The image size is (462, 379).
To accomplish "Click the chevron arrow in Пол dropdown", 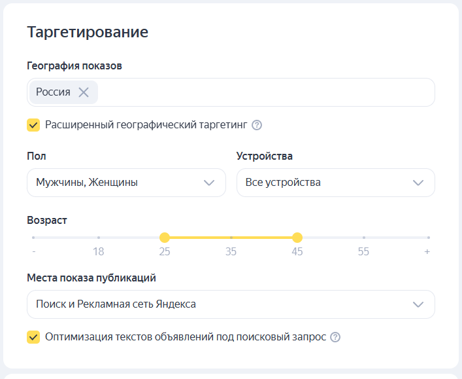I will point(209,183).
